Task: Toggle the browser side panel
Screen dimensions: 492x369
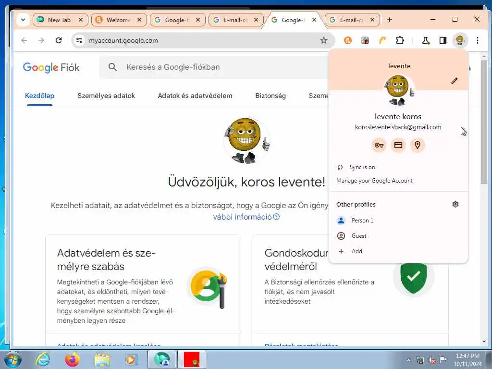Action: click(x=443, y=40)
